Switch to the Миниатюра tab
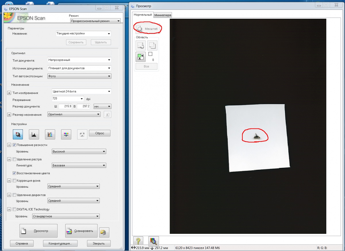This screenshot has width=345, height=251. click(x=163, y=15)
